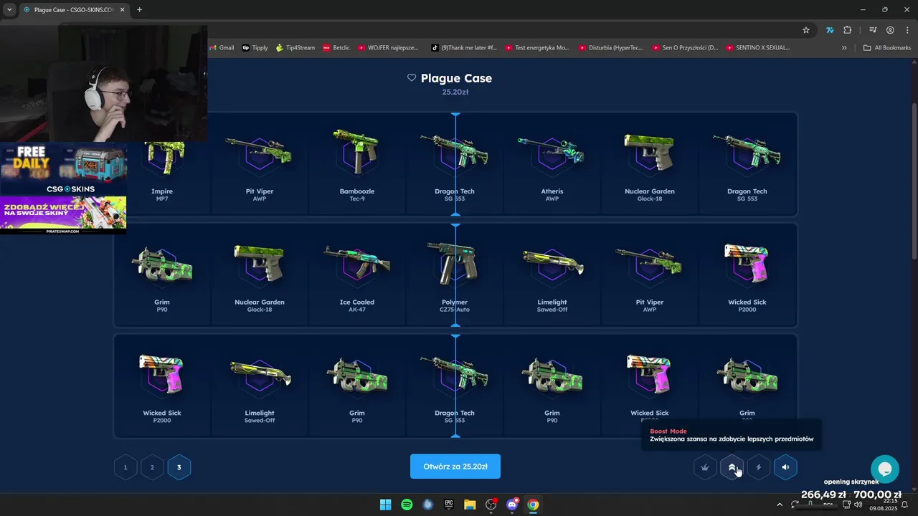This screenshot has width=918, height=516.
Task: Open Thank me later TikTok bookmark
Action: point(464,48)
